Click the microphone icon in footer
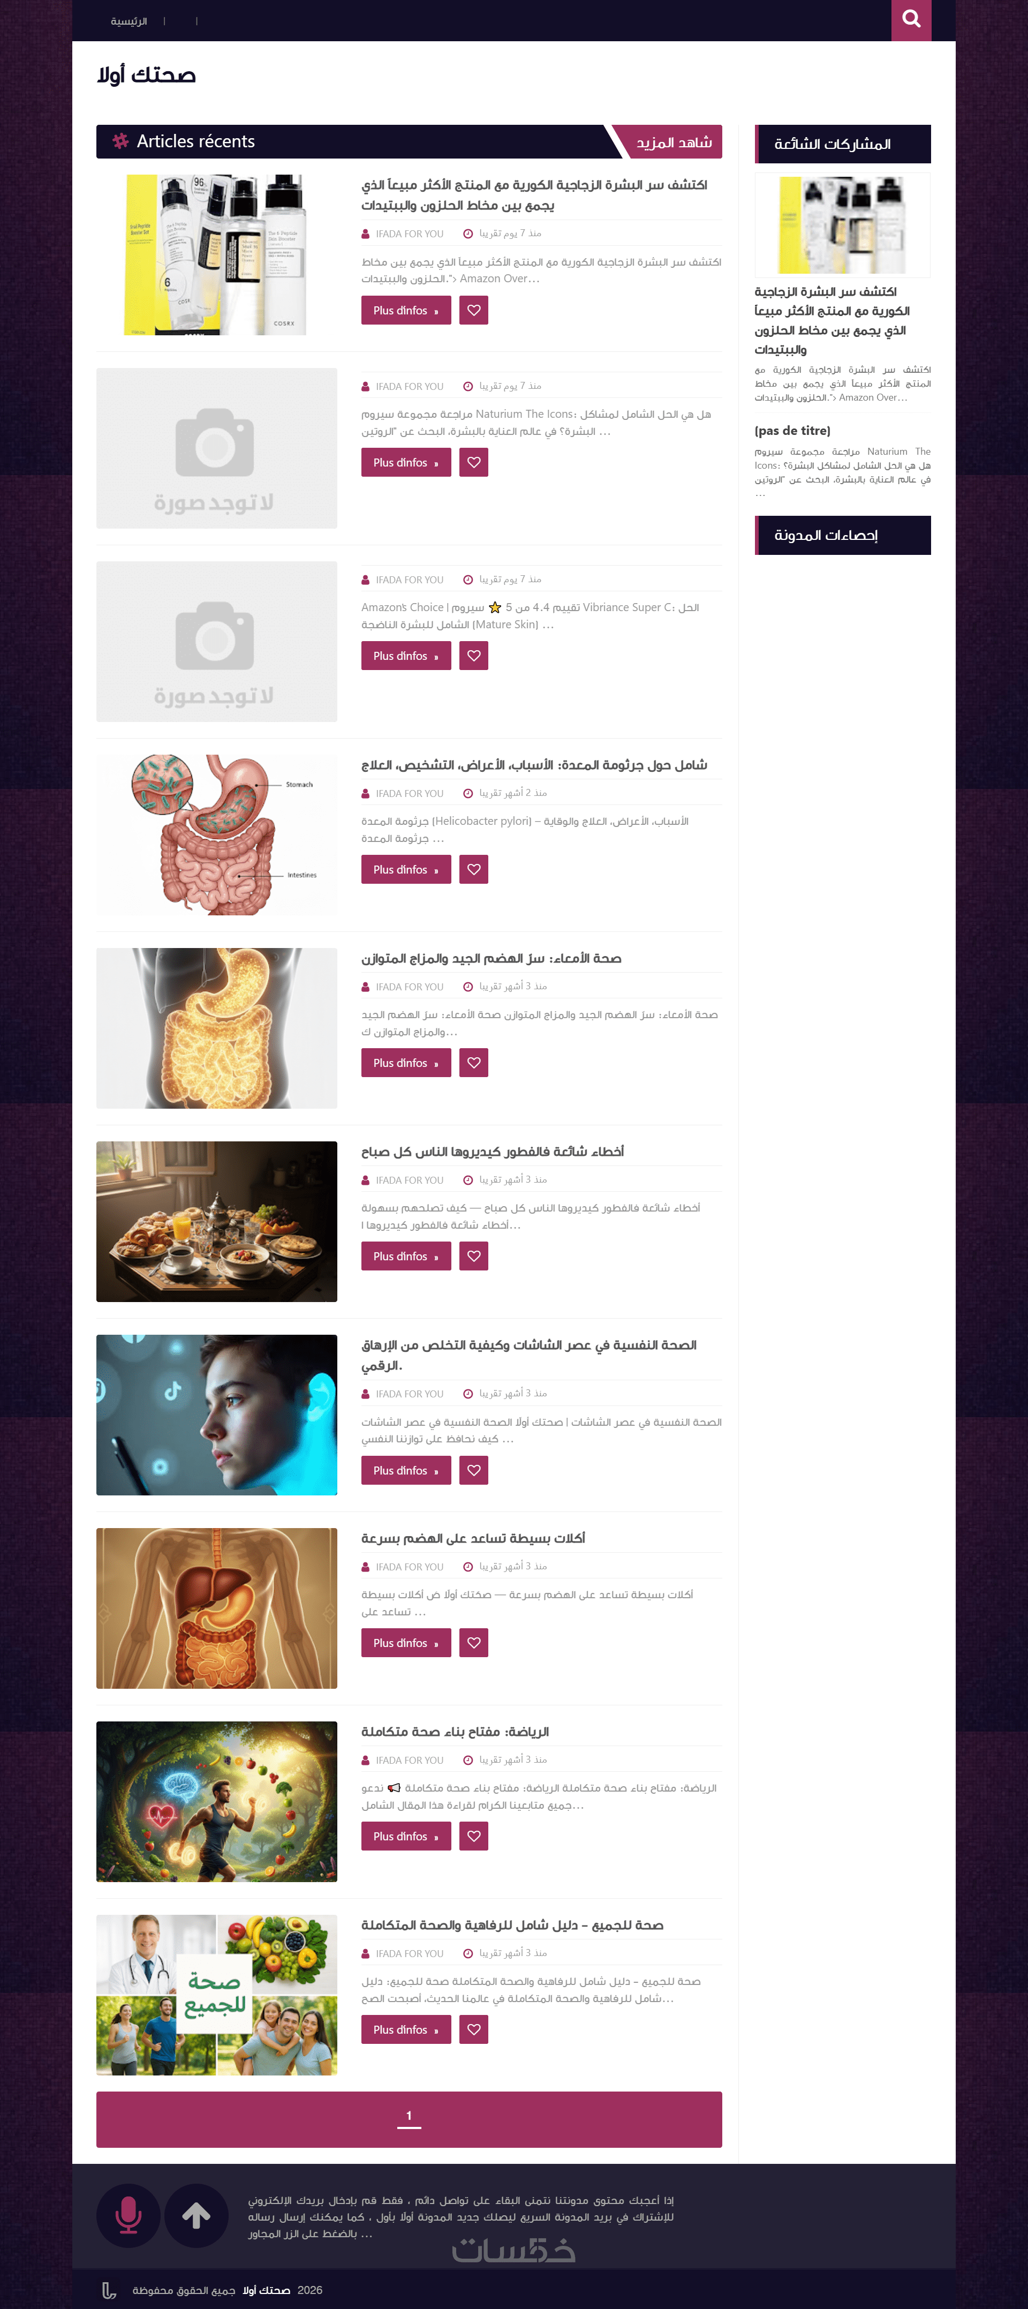This screenshot has width=1028, height=2309. [x=128, y=2215]
